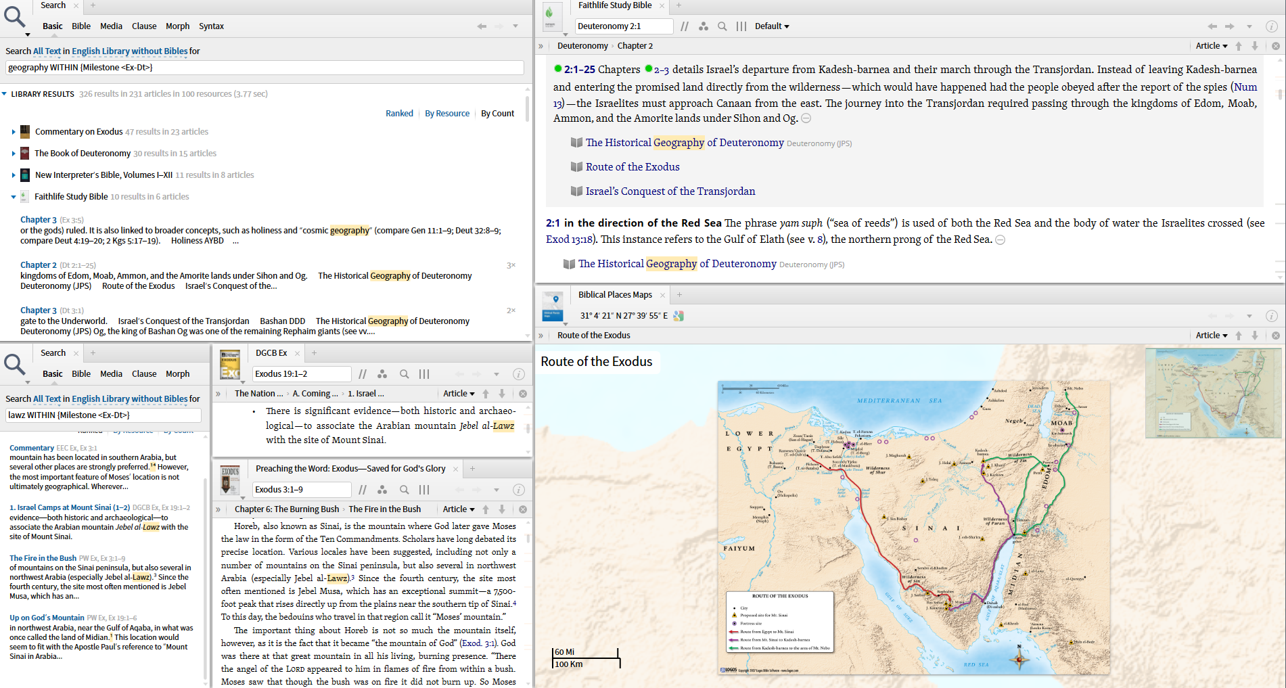Collapse the LIBRARY RESULTS section
The image size is (1286, 688).
coord(5,94)
